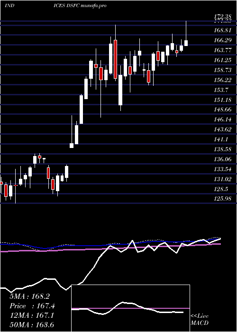Click the 143.62 price axis label
The image size is (237, 332).
click(x=222, y=129)
